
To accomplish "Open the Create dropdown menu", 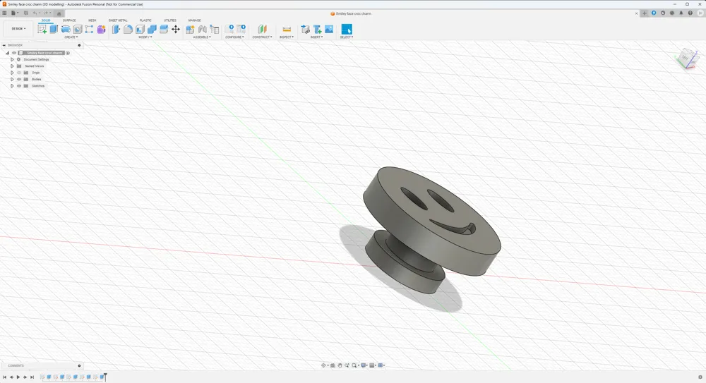I will point(71,37).
